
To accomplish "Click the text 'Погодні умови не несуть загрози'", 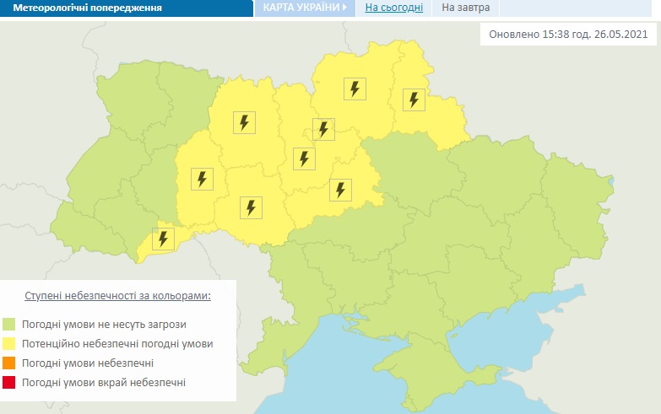I will [104, 325].
